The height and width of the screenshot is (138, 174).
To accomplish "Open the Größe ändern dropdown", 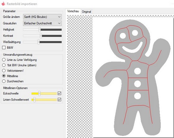I will pyautogui.click(x=42, y=17).
